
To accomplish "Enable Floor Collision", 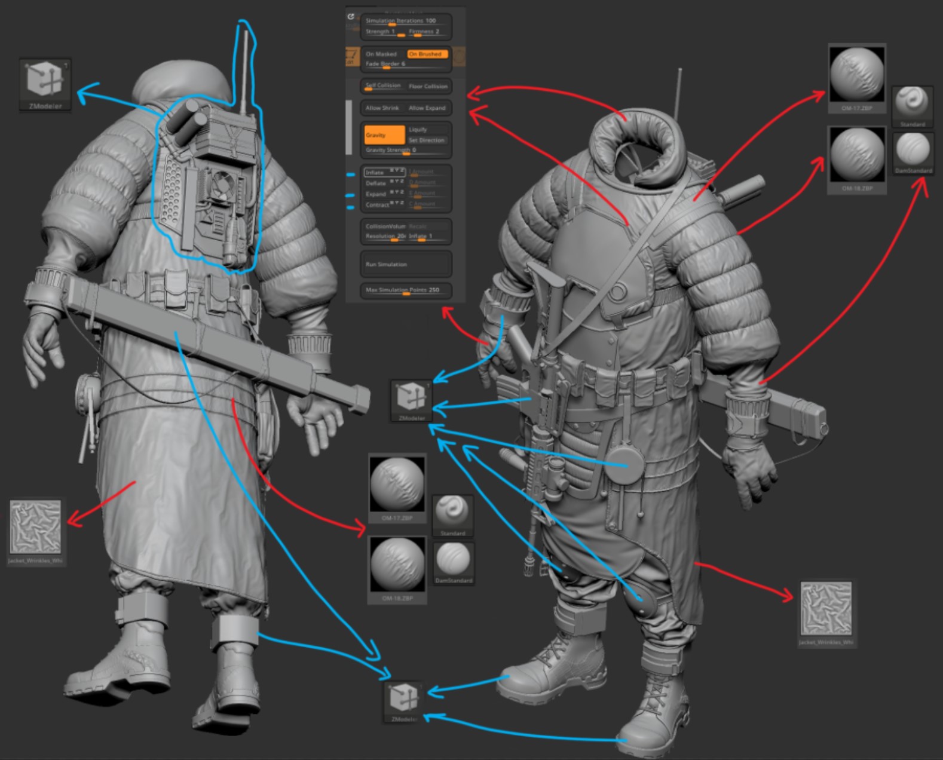I will 428,86.
